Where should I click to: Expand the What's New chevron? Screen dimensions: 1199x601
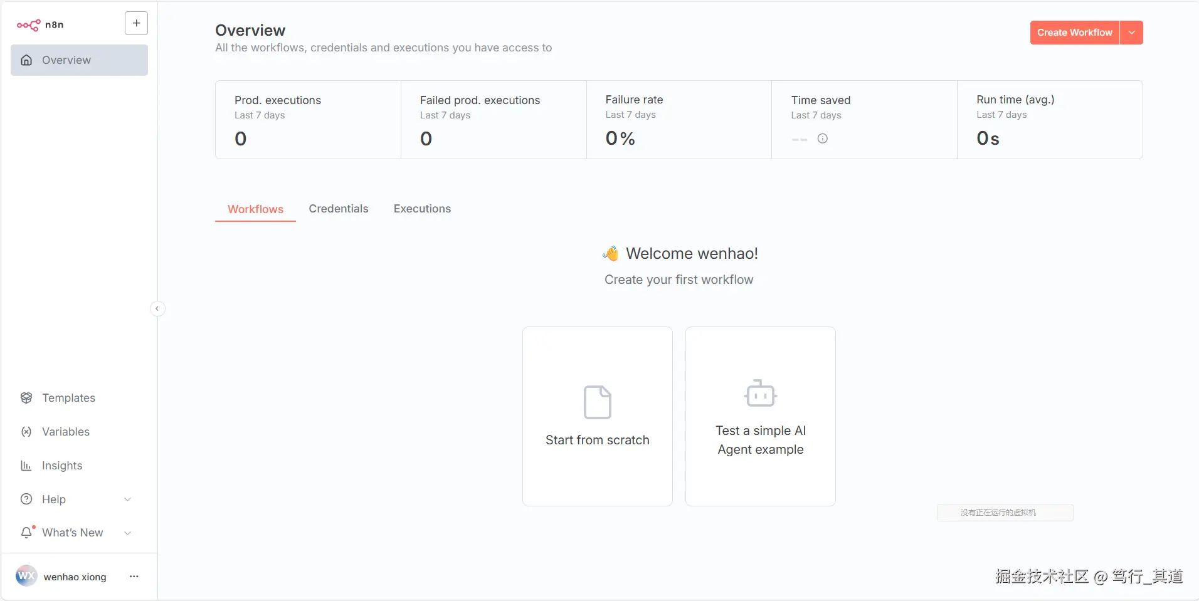pos(128,533)
